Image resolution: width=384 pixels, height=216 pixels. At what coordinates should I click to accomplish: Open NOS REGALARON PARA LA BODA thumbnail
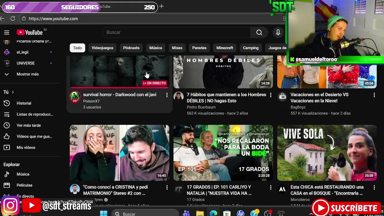223,153
